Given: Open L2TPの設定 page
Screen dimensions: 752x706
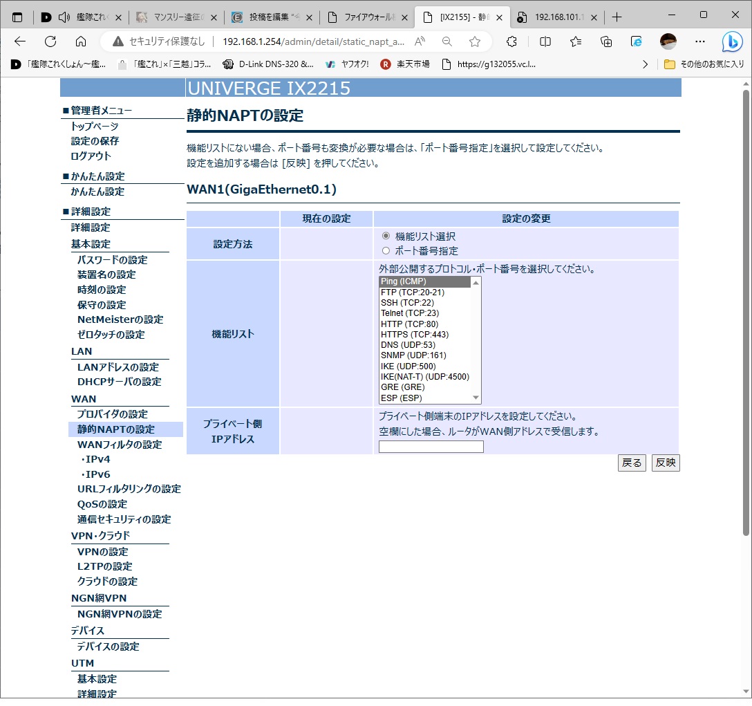Looking at the screenshot, I should [104, 566].
